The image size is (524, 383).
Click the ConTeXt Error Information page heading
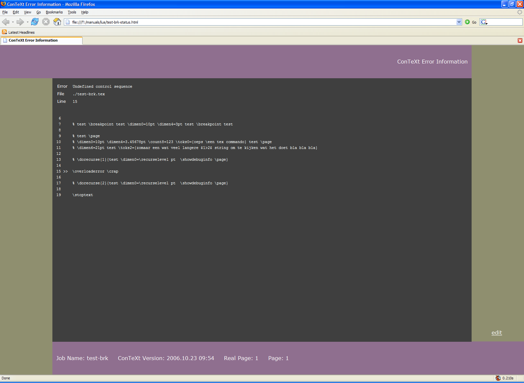432,62
